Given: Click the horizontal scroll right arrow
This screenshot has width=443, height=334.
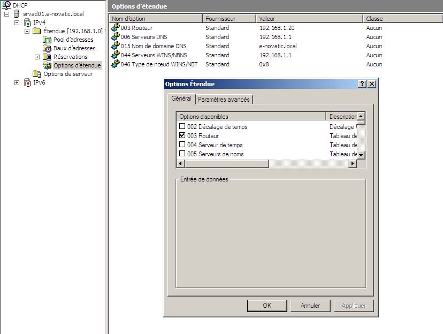Looking at the screenshot, I should 352,163.
